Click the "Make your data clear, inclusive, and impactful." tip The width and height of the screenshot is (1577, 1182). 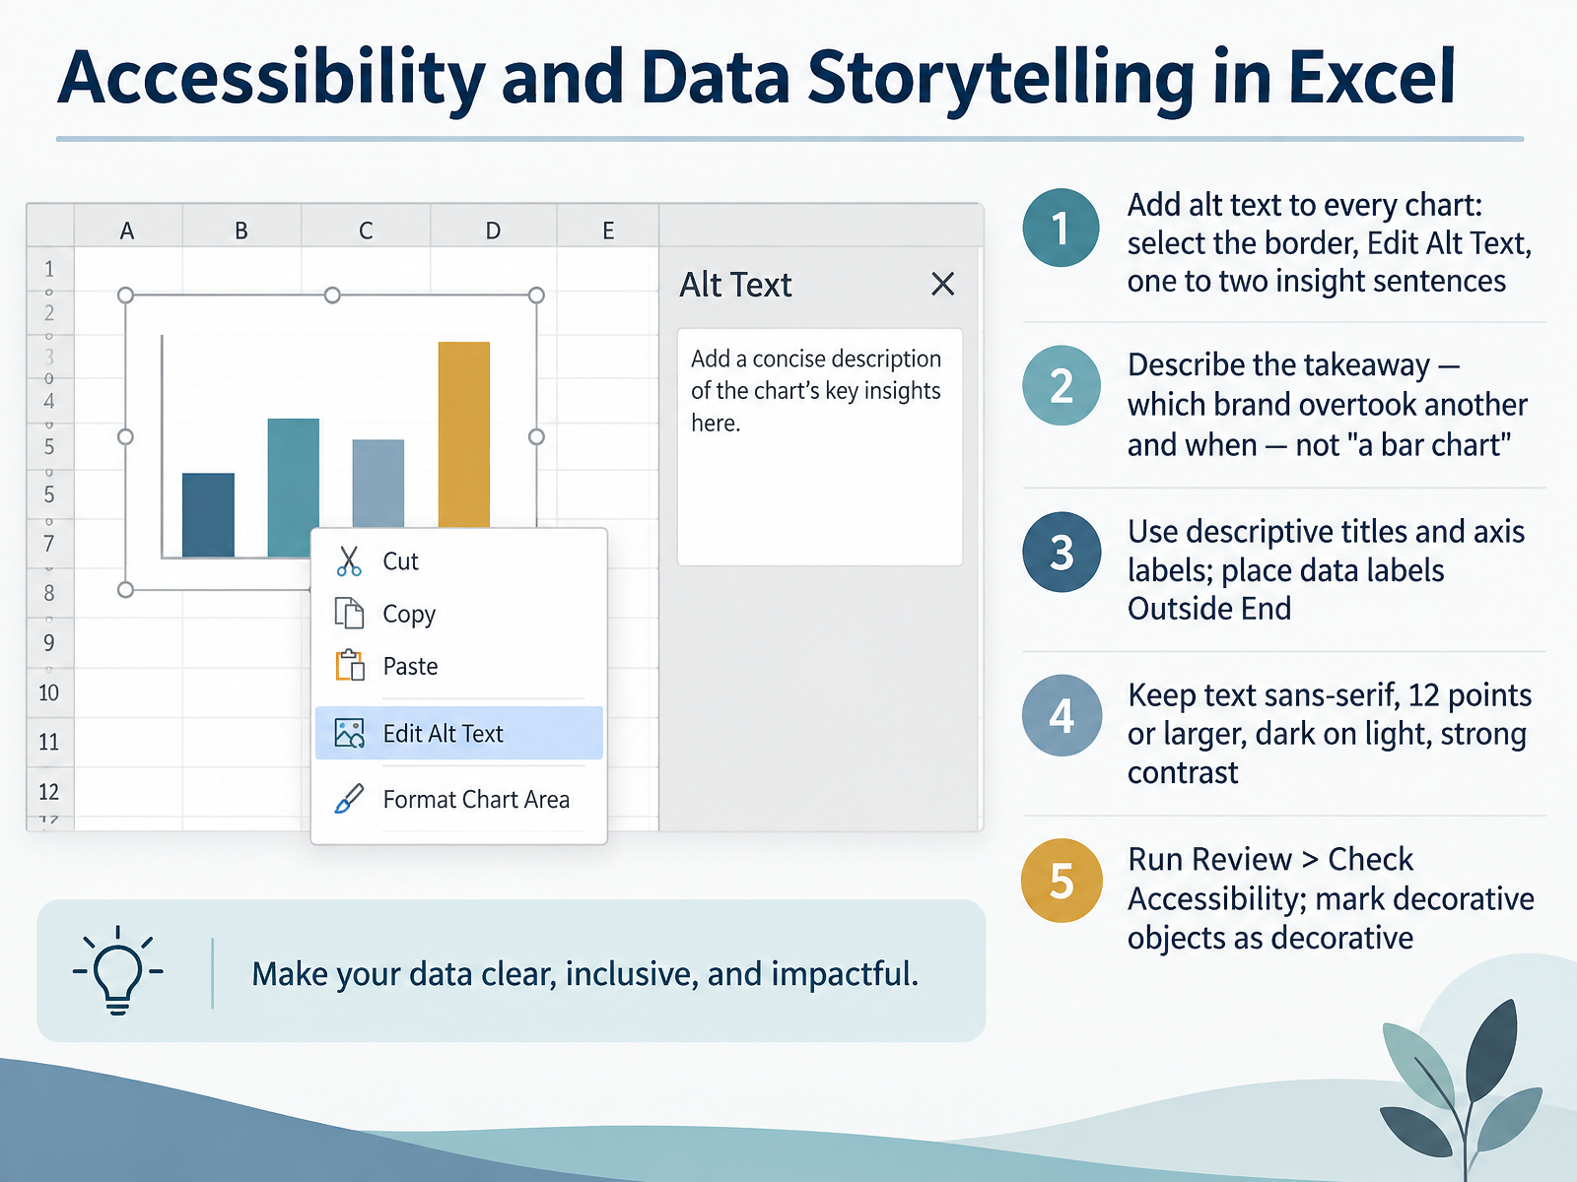coord(585,974)
